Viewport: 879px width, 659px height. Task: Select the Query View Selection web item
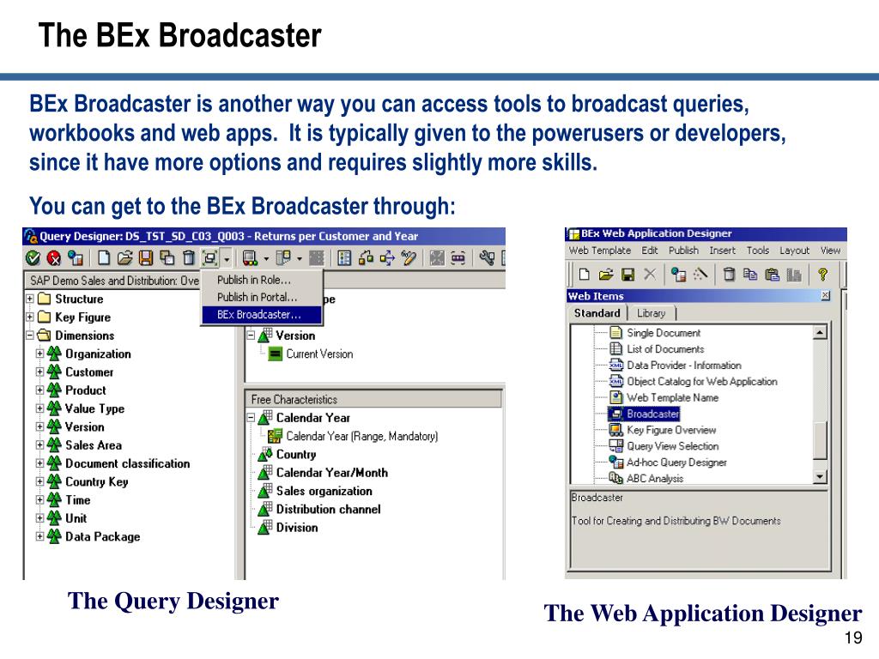[x=664, y=446]
